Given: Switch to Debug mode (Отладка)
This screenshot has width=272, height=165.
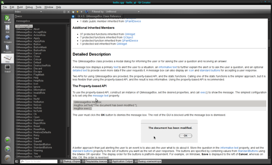Looking at the screenshot, I should (x=7, y=39).
